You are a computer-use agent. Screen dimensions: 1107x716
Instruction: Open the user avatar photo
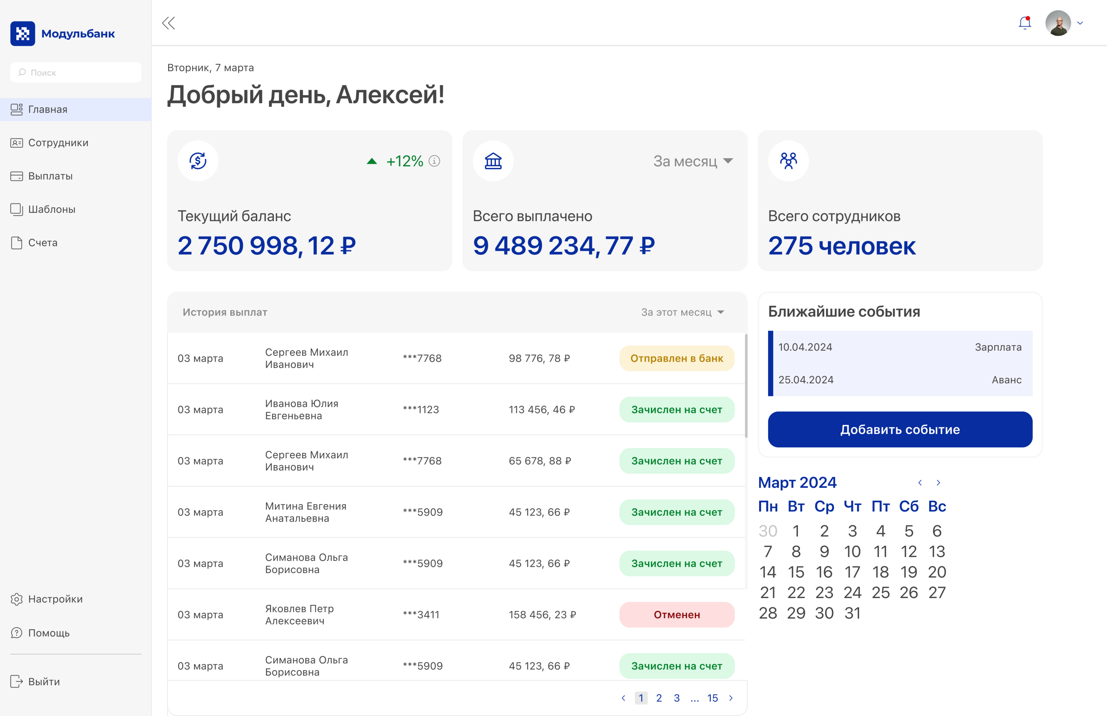(1058, 23)
